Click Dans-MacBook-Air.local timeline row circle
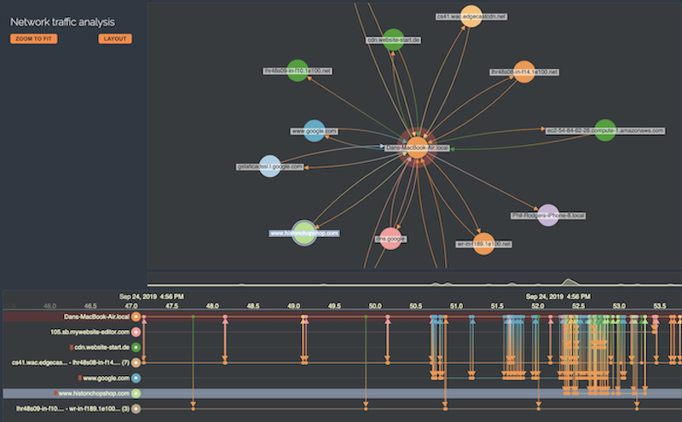Viewport: 682px width, 422px height. (x=136, y=316)
